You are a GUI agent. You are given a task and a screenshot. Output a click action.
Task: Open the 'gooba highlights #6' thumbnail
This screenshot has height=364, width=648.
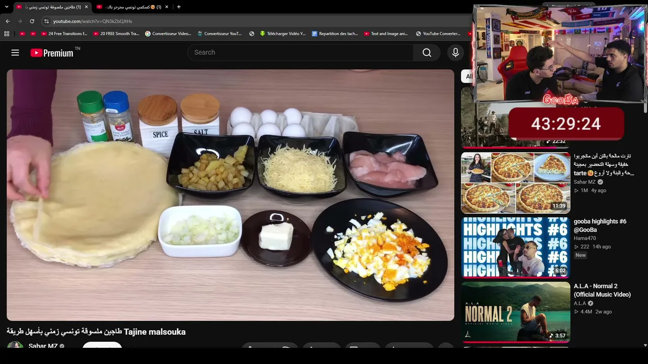[515, 247]
